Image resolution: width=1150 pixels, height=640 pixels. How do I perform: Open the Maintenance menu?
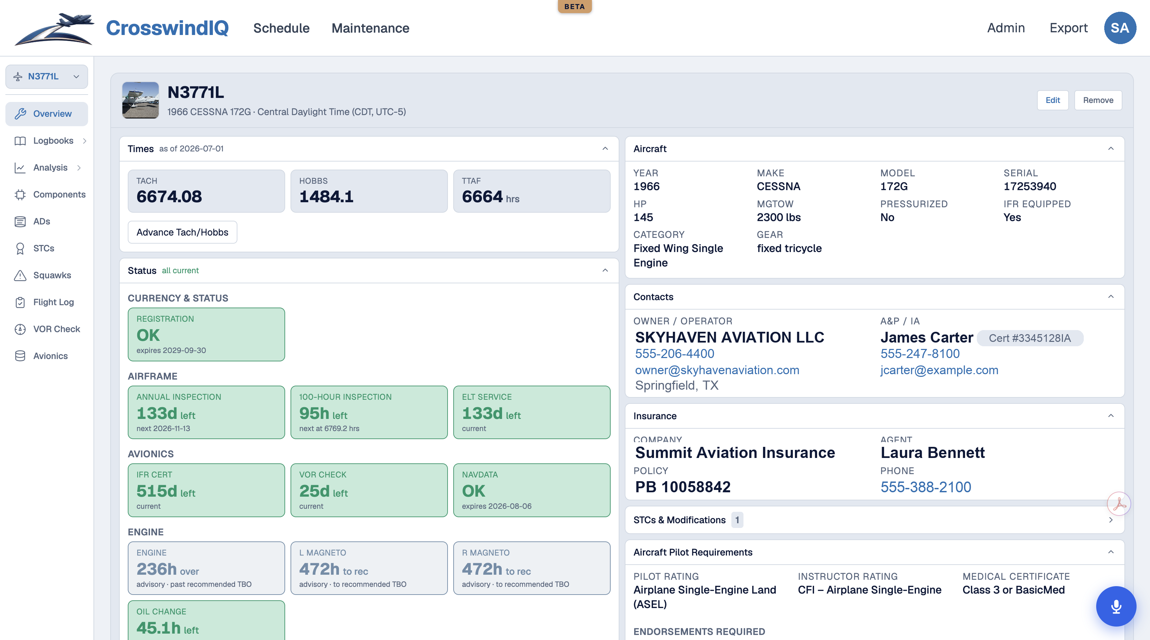click(x=370, y=28)
